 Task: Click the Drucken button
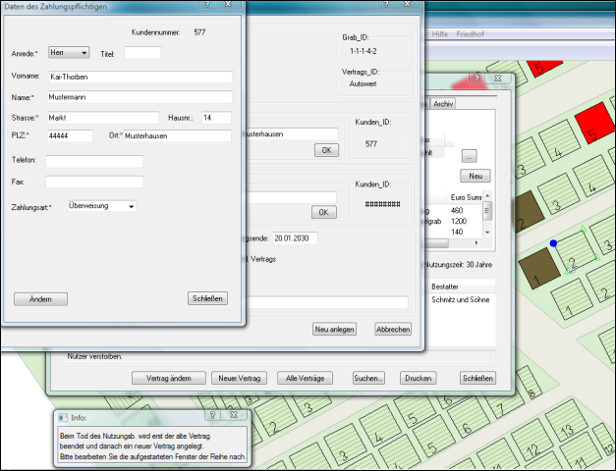(x=418, y=378)
